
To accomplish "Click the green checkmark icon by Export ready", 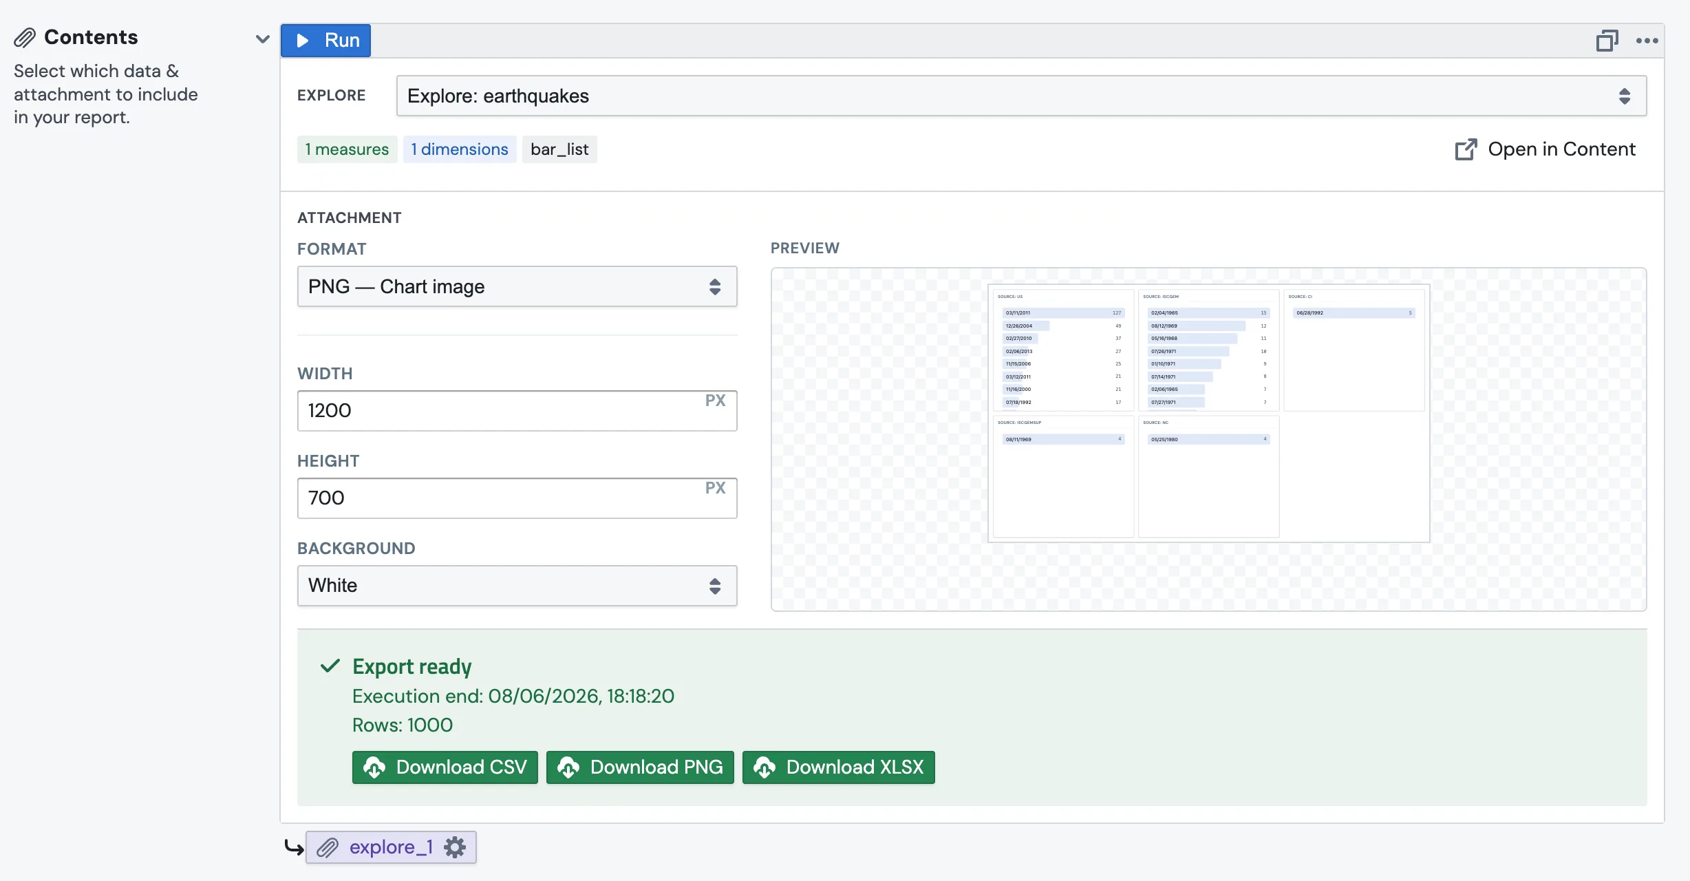I will point(330,666).
